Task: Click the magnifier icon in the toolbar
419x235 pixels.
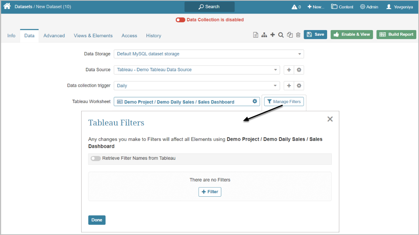Action: pos(281,35)
